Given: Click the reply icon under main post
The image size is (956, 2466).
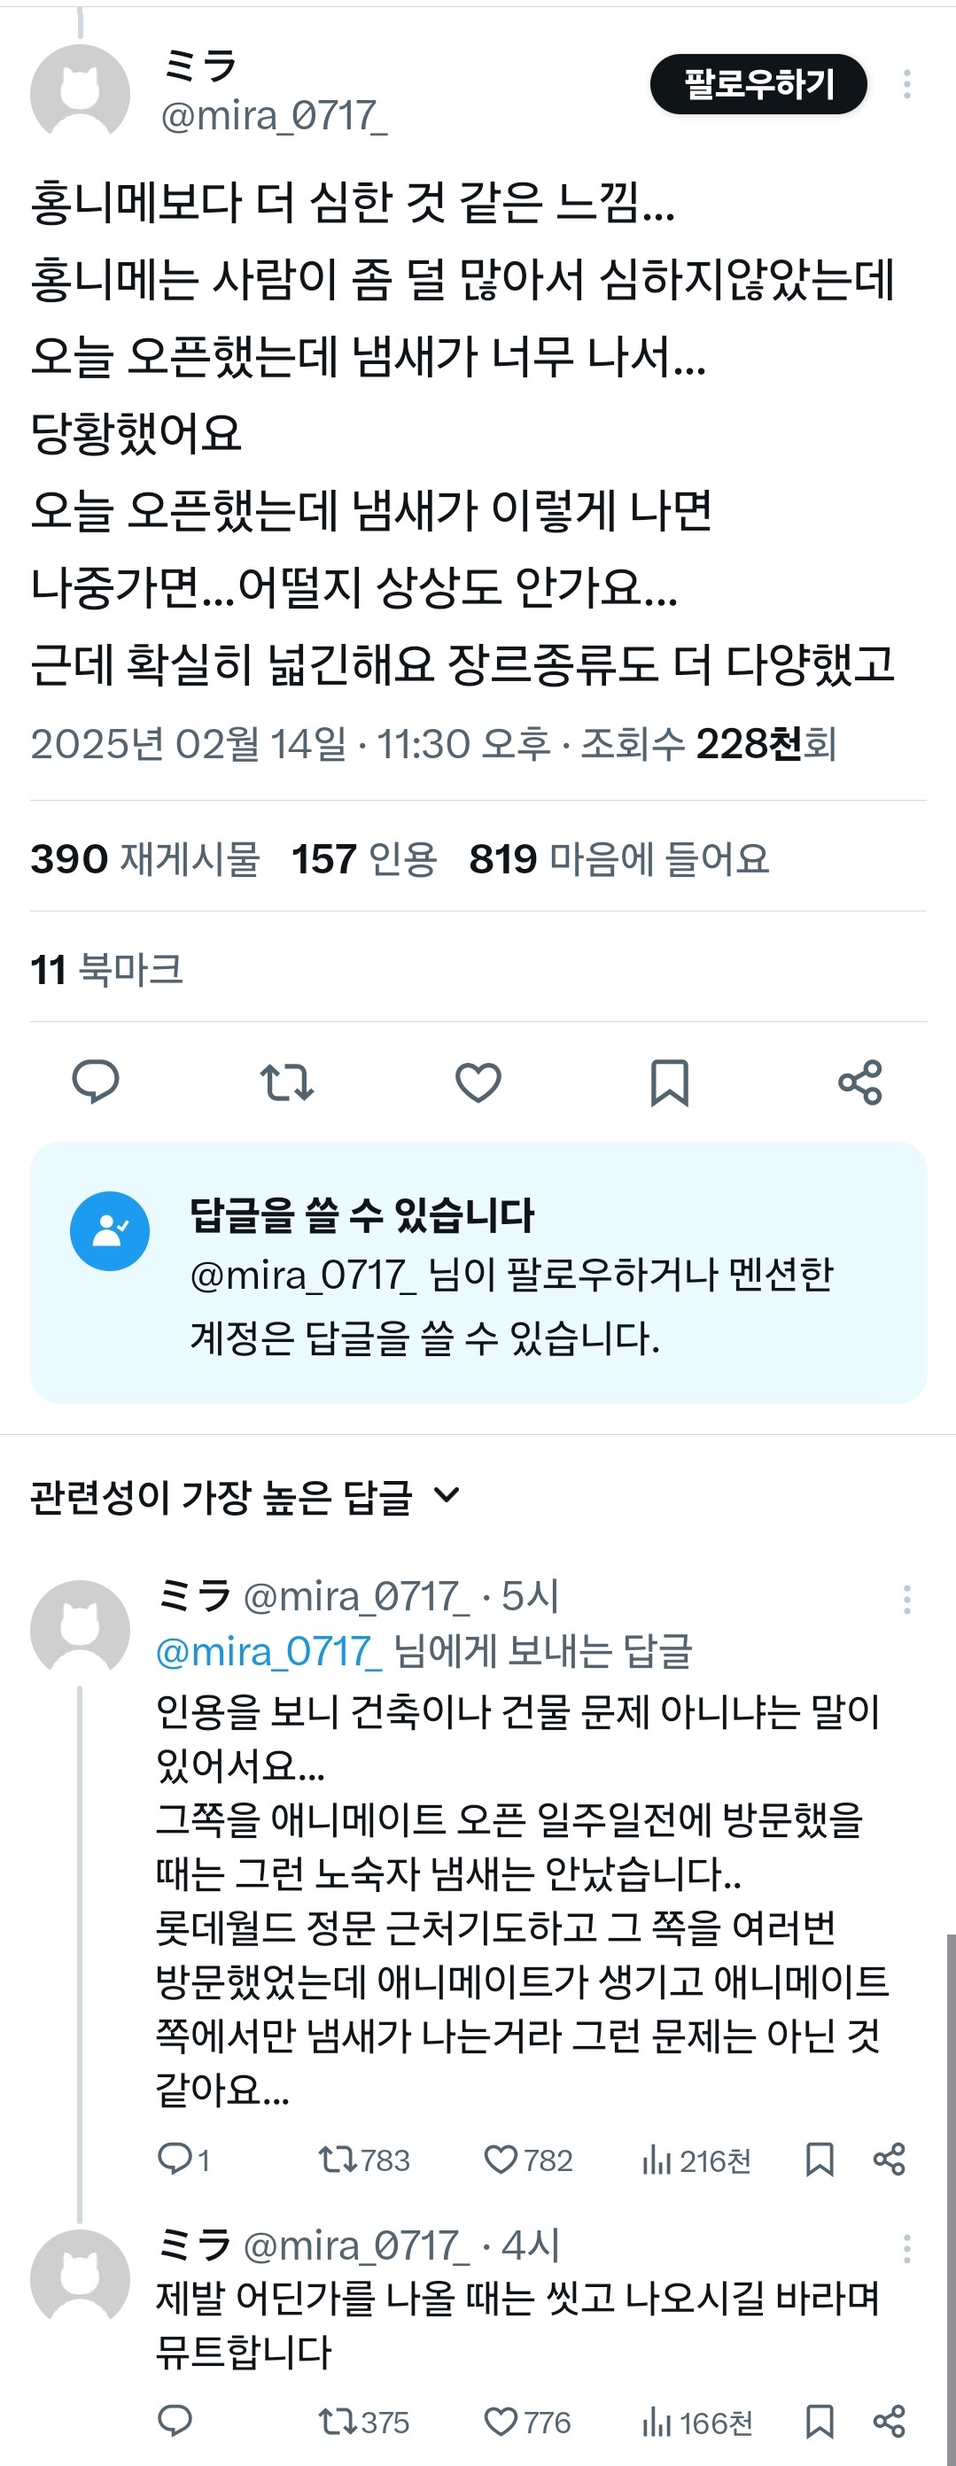Looking at the screenshot, I should (96, 1082).
